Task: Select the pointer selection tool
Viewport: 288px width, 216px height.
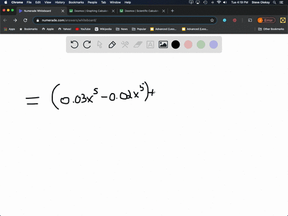Action: click(x=100, y=44)
